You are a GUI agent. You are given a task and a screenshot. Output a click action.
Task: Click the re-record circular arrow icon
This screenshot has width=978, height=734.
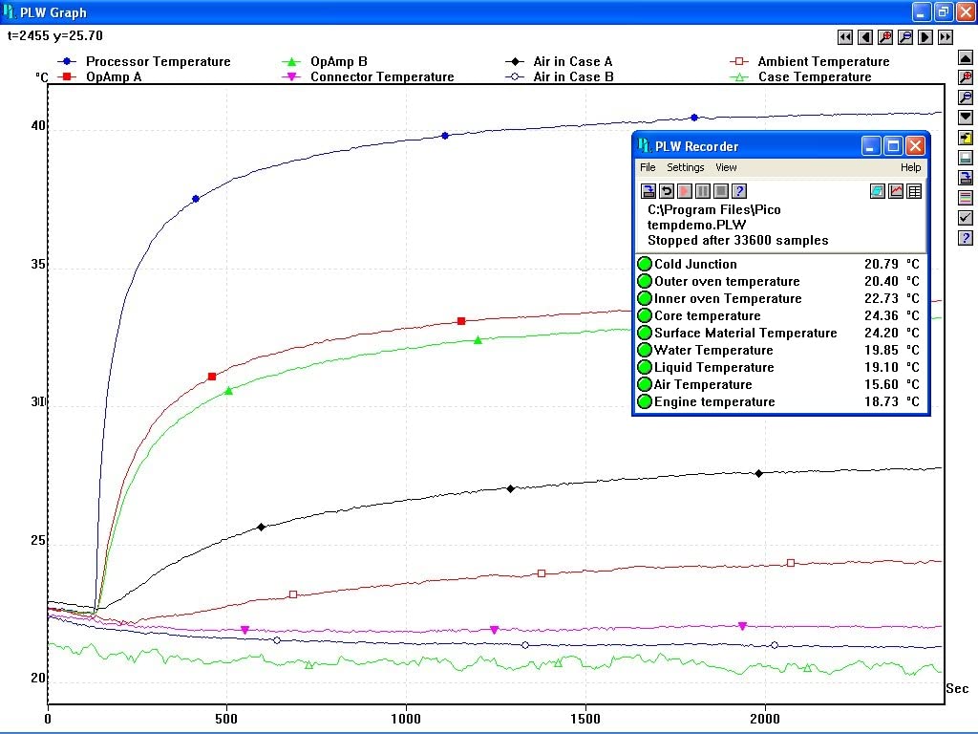tap(667, 191)
